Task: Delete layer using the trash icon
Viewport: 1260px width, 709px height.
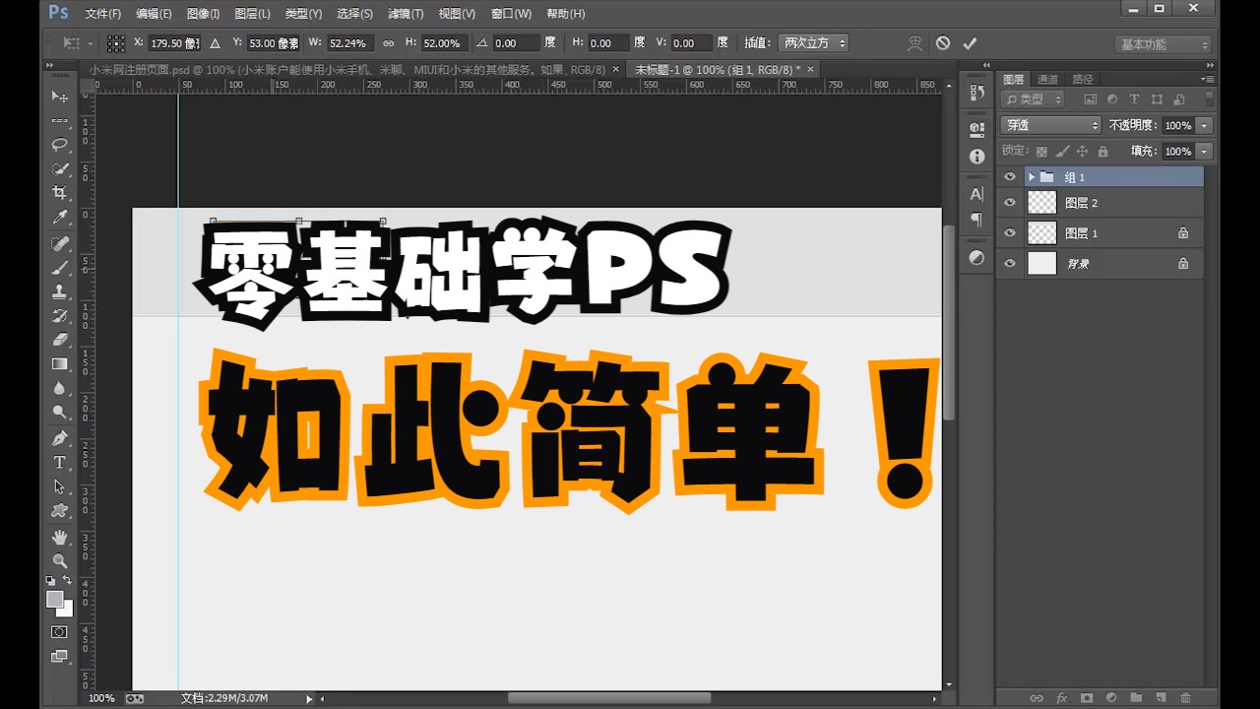Action: point(1185,697)
